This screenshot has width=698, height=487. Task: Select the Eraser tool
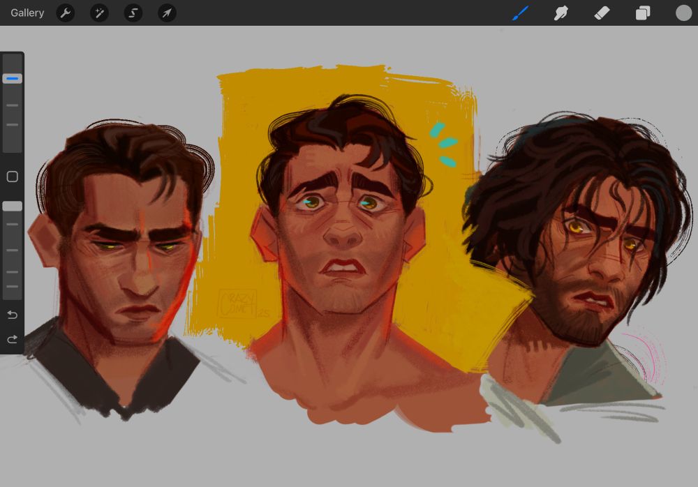tap(602, 13)
